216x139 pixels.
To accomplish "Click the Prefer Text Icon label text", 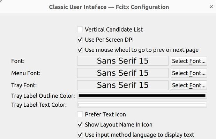I will coord(105,114).
